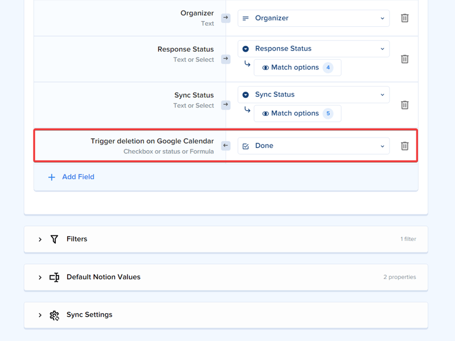Screen dimensions: 455x341
Task: Click the checkbox icon inside the Done selector
Action: tap(245, 145)
